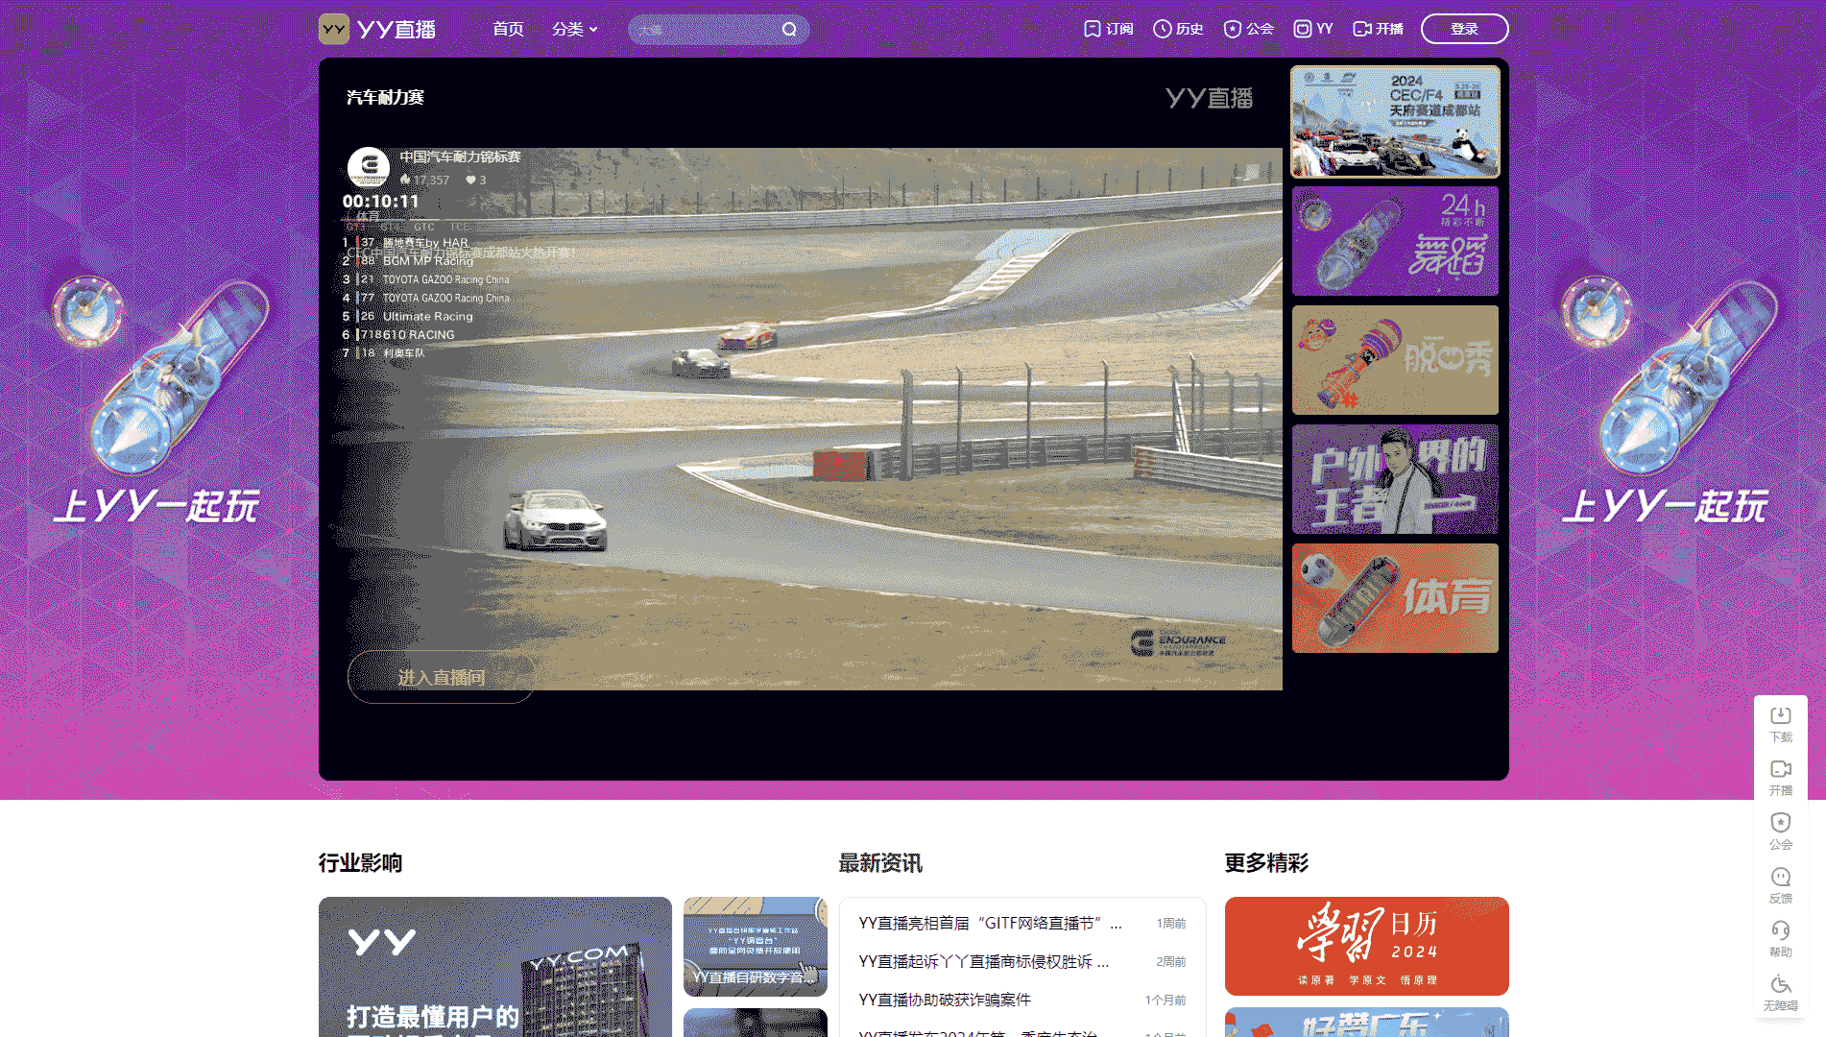
Task: Click the 2周前 timestamp text
Action: (1171, 961)
